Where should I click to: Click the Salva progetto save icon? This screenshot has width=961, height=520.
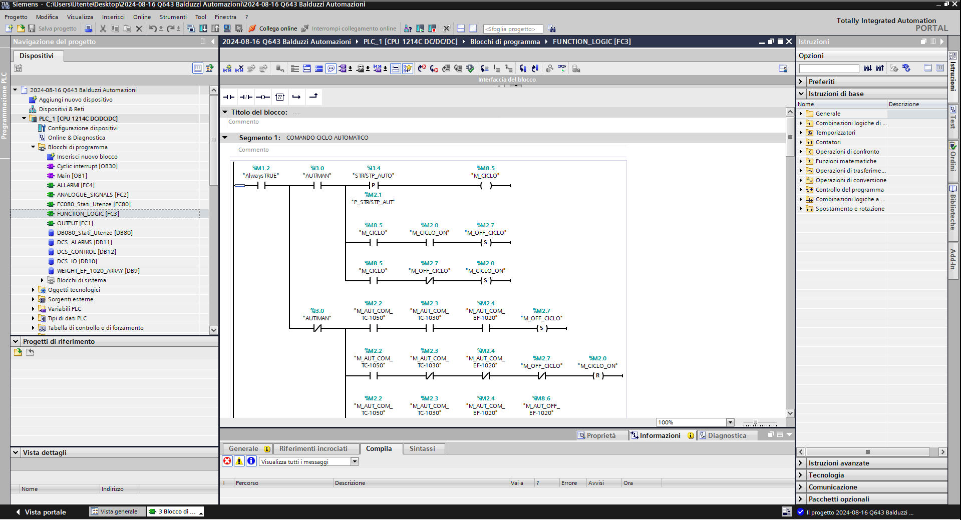32,29
